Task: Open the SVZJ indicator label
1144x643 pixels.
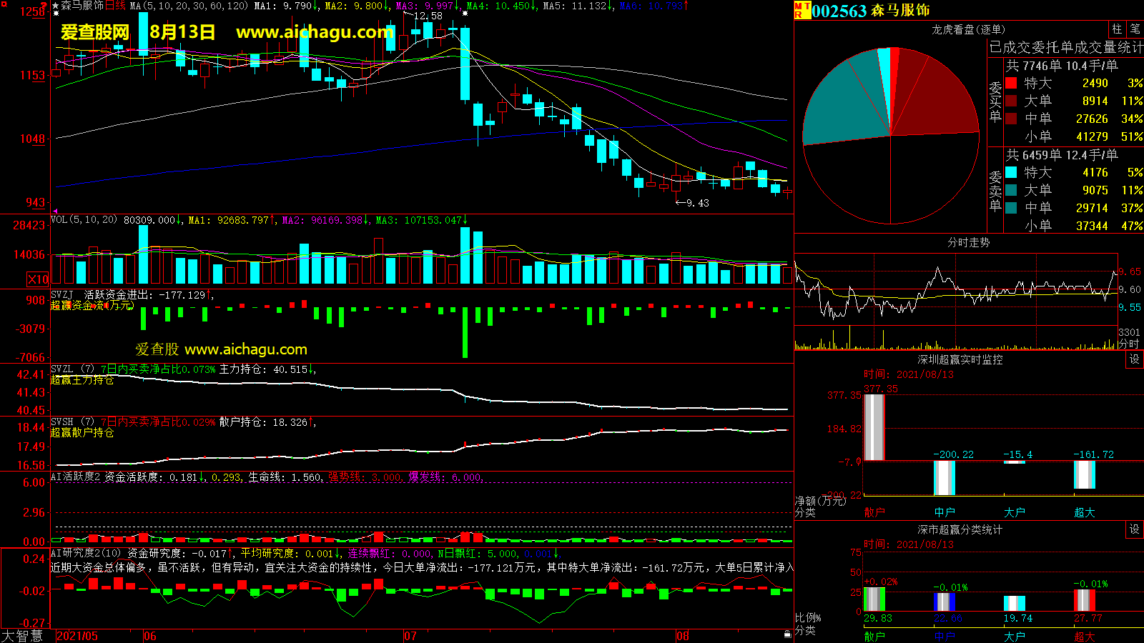Action: click(61, 294)
